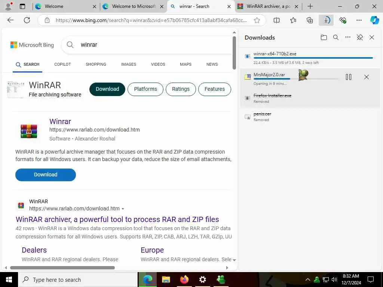Pause the MrsMajor2.0.rar download
The image size is (383, 287).
[349, 77]
